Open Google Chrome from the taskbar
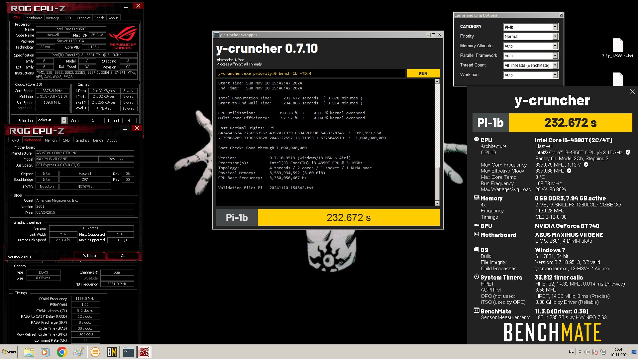Image resolution: width=638 pixels, height=359 pixels. coord(62,352)
